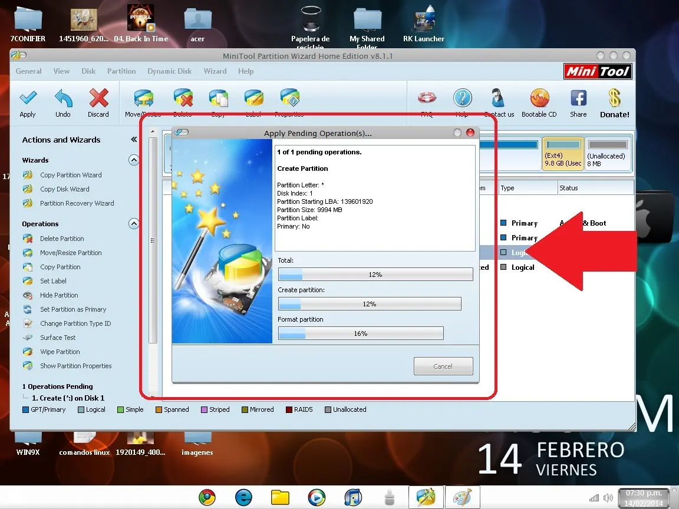Open the Wizard menu
Screen dimensions: 679x509
[x=215, y=71]
